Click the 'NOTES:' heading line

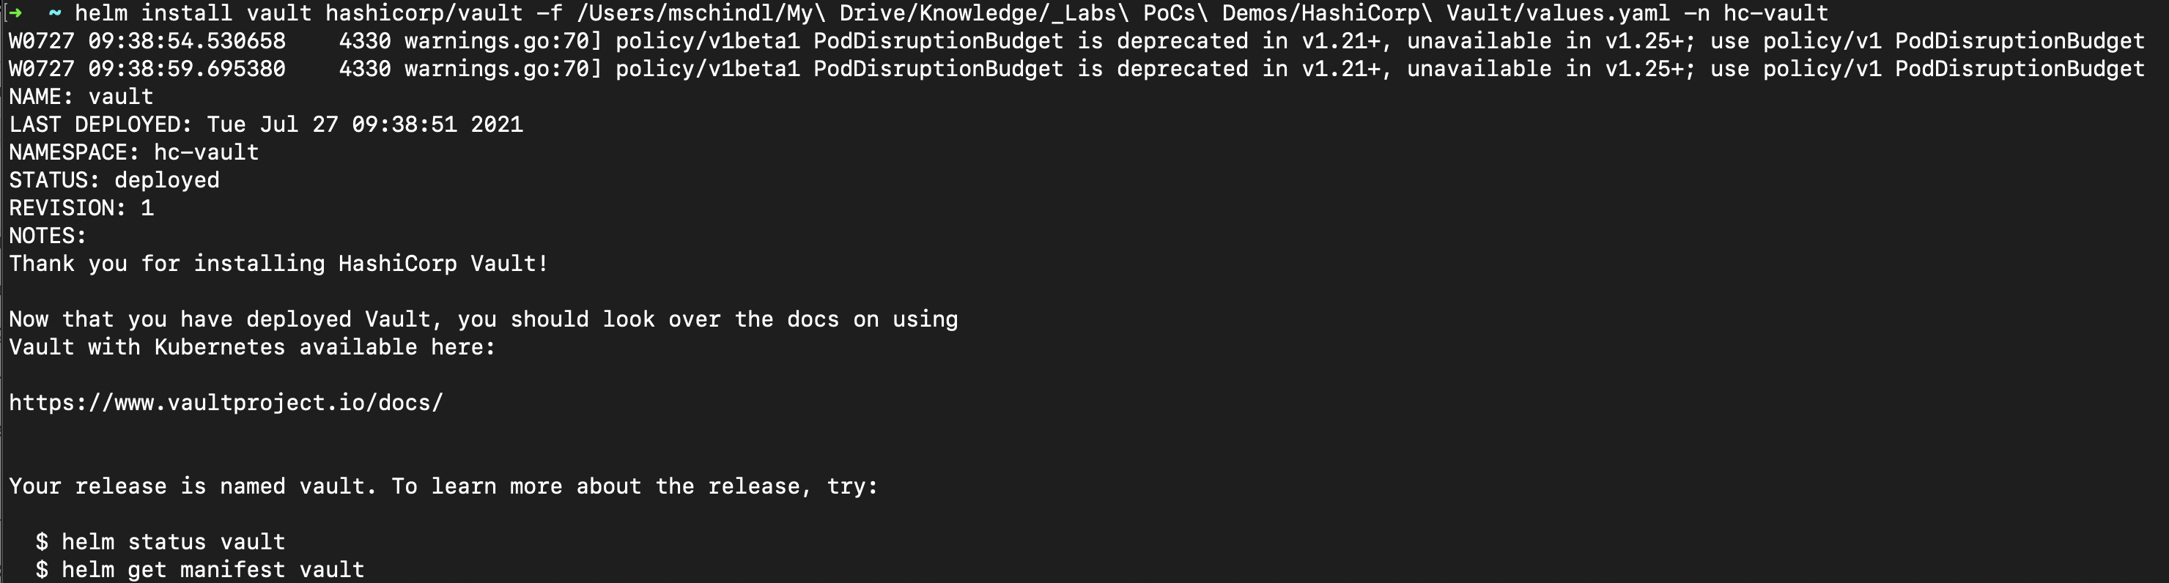pos(48,236)
